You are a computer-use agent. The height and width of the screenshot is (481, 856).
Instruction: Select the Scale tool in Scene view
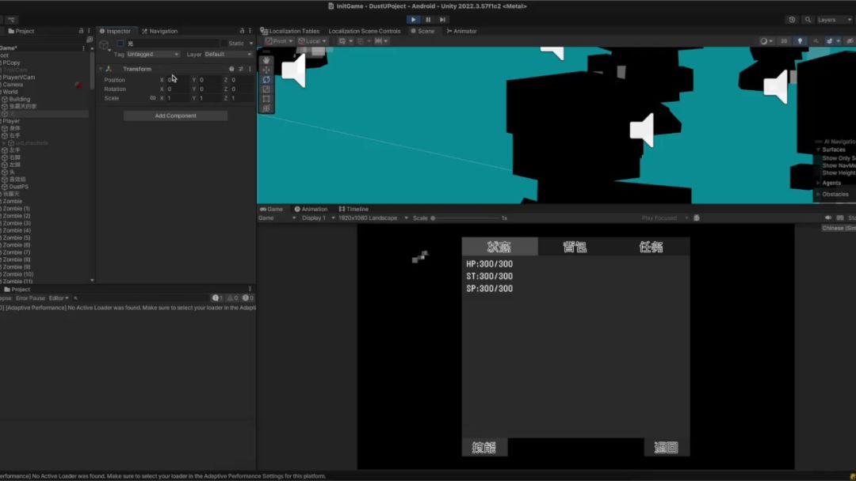[266, 89]
